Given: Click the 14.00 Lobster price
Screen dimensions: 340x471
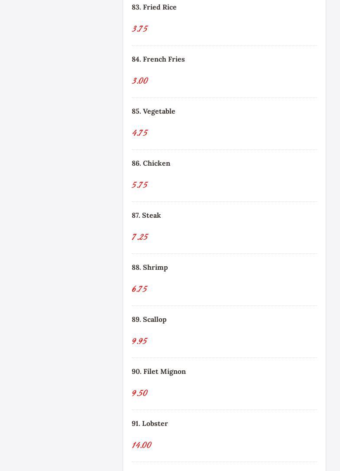Looking at the screenshot, I should click(x=141, y=445).
